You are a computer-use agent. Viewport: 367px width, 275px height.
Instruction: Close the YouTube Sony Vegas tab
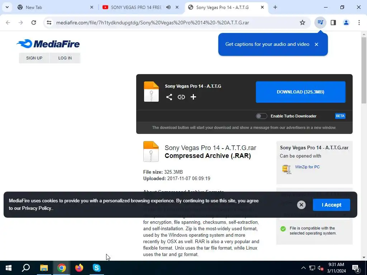click(x=177, y=7)
